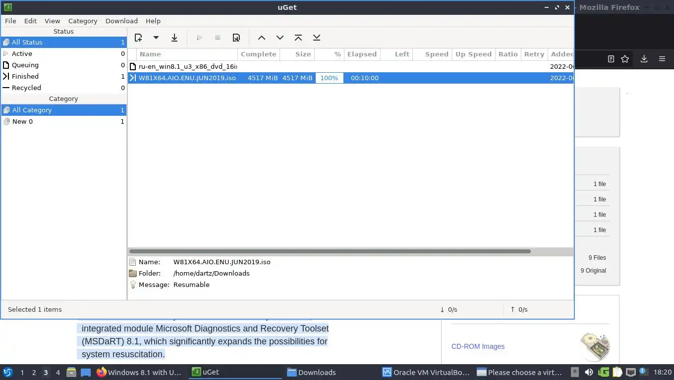The width and height of the screenshot is (674, 380).
Task: Switch to workspace 1
Action: pos(22,373)
